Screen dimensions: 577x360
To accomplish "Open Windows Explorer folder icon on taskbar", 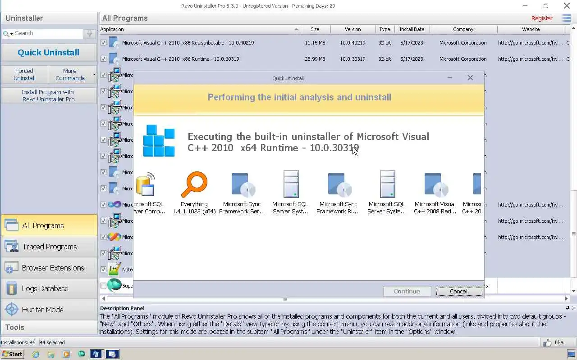I will 51,354.
